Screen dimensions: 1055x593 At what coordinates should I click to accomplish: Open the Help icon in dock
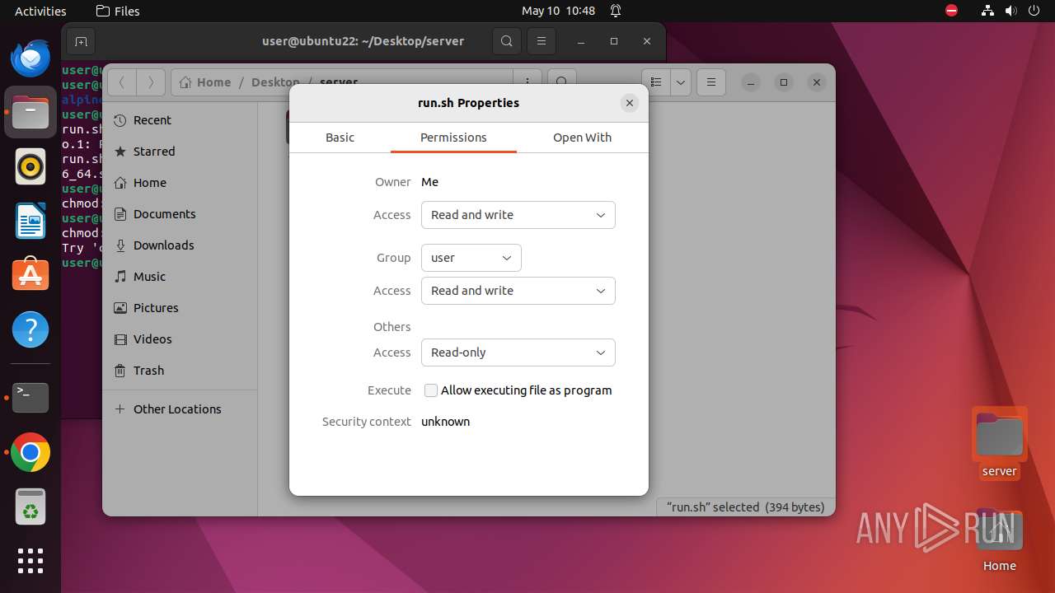tap(30, 329)
